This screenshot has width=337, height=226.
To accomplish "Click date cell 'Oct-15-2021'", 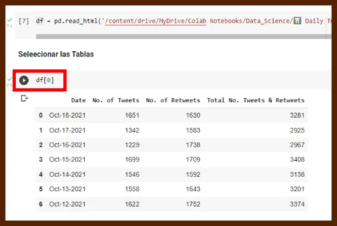I will (x=67, y=160).
